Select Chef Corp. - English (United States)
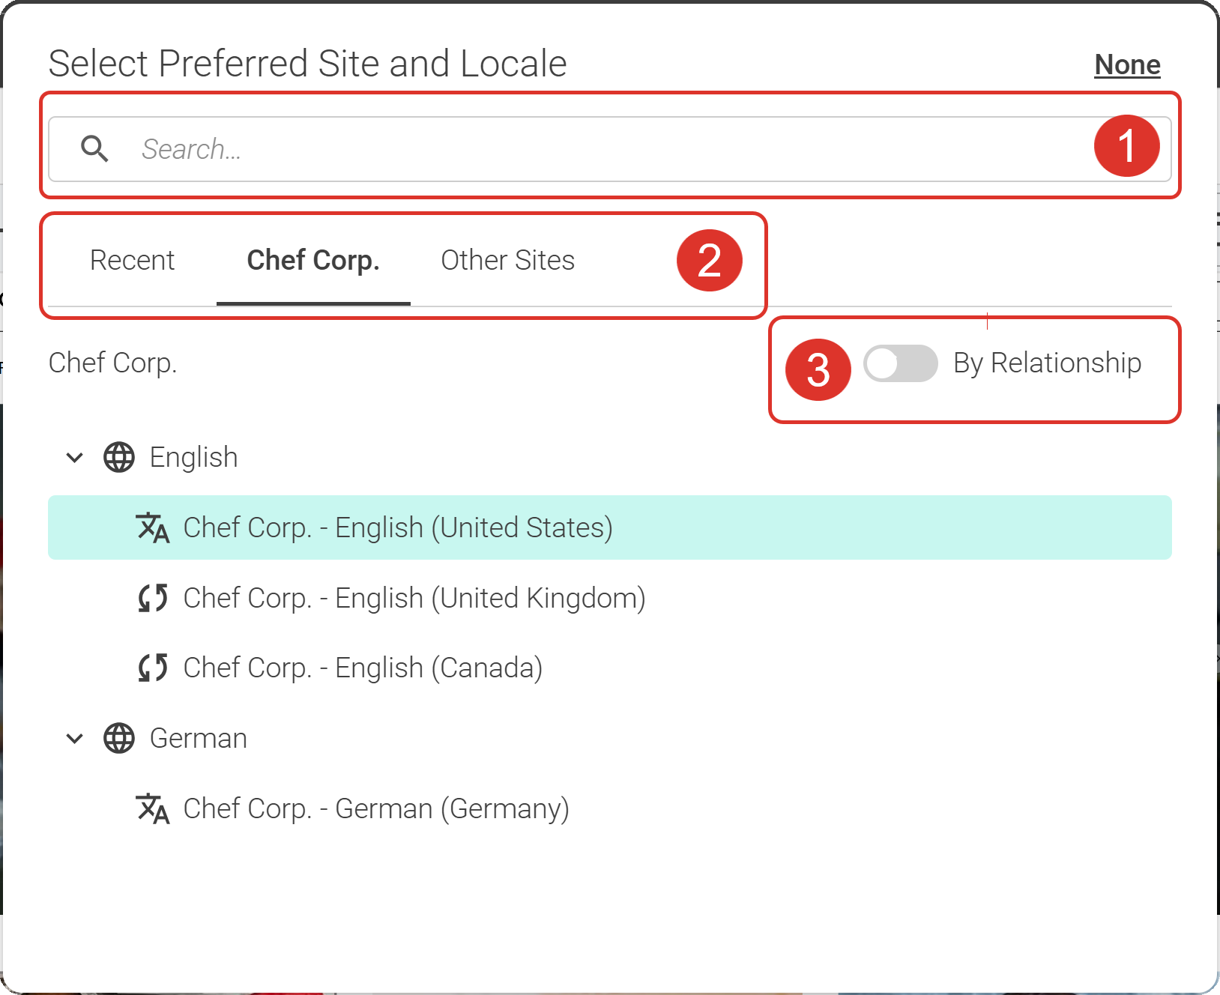The image size is (1220, 995). coord(398,527)
